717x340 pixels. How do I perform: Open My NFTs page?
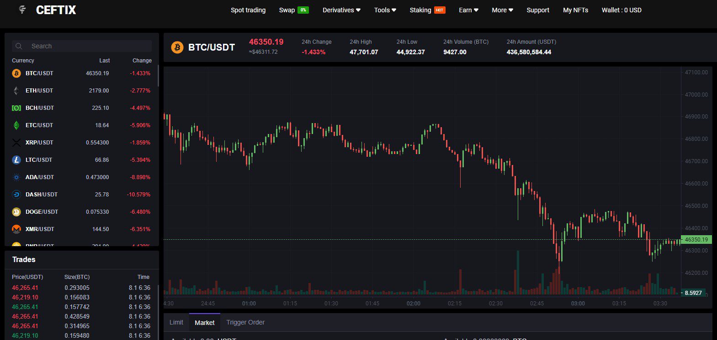(575, 10)
